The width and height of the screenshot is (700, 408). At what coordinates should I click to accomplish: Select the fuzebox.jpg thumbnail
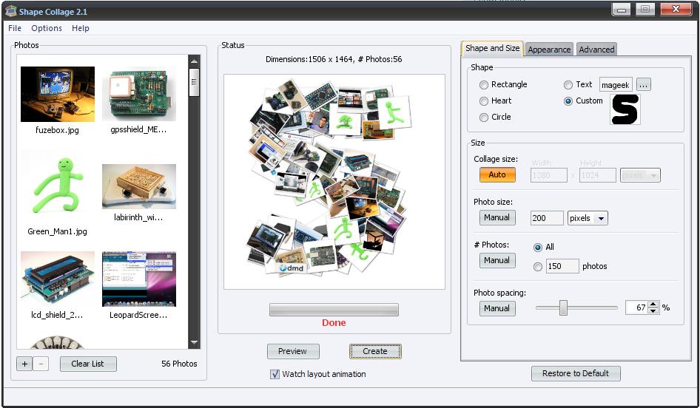pyautogui.click(x=58, y=94)
